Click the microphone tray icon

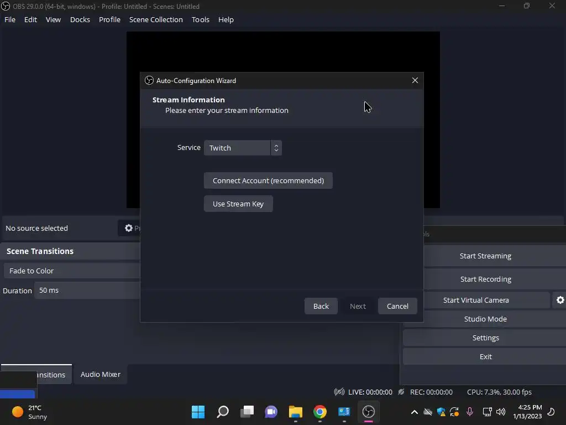(470, 412)
